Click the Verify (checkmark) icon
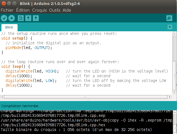177x134 pixels. 4,18
